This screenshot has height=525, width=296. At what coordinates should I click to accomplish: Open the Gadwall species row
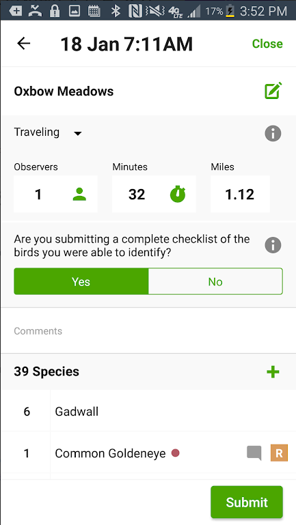(x=148, y=411)
